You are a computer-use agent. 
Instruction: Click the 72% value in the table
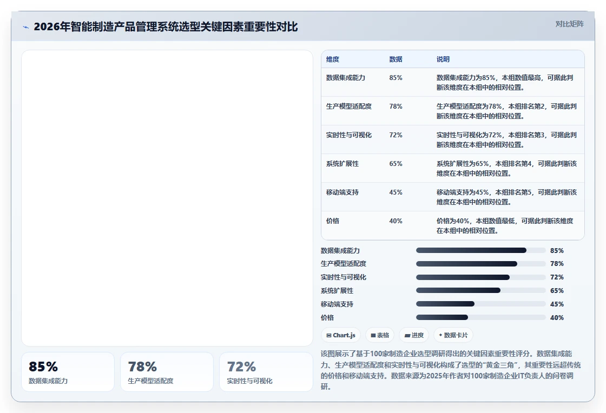[396, 135]
